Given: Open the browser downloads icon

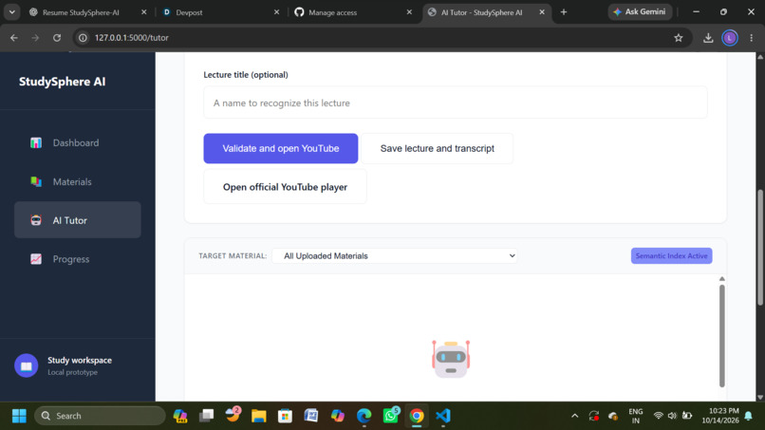Looking at the screenshot, I should (708, 38).
